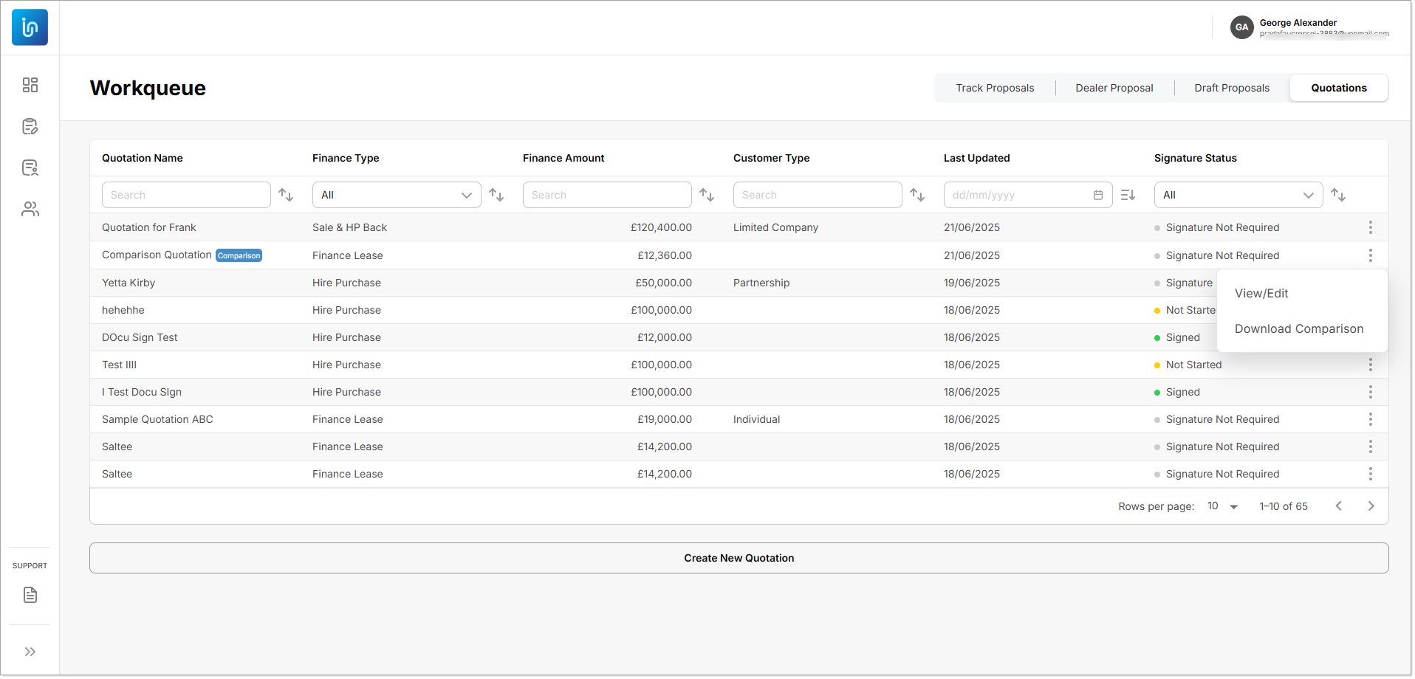Switch to Draft Proposals tab

point(1232,88)
